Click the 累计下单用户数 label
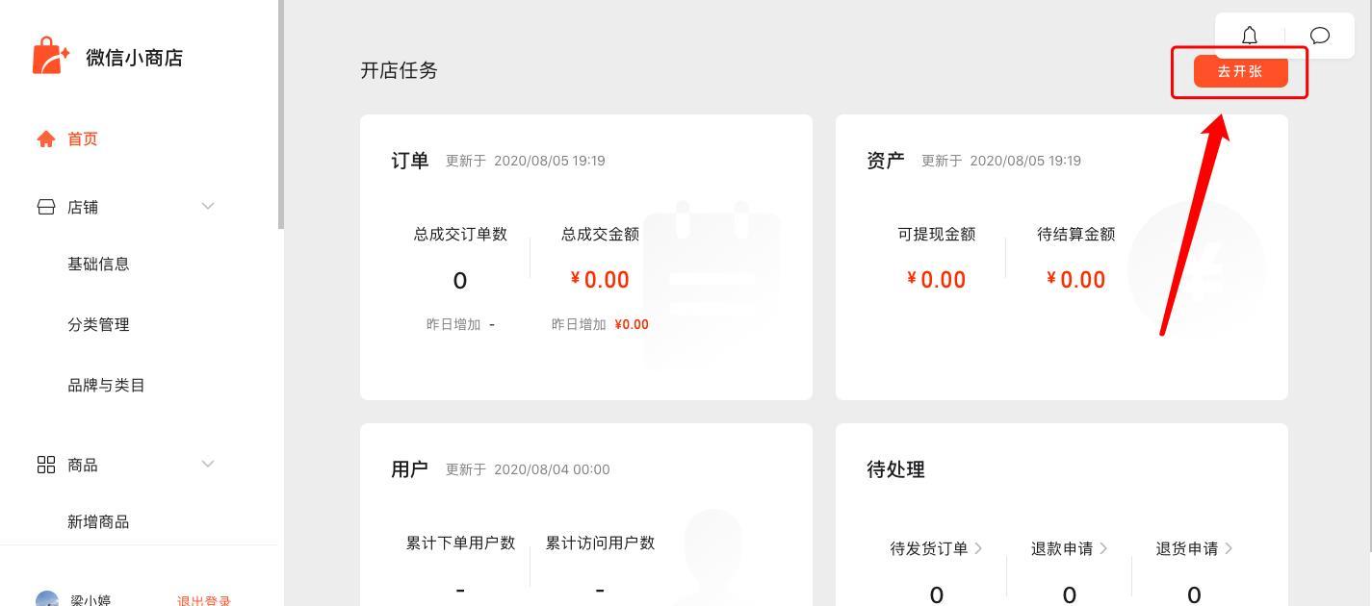 click(x=460, y=543)
